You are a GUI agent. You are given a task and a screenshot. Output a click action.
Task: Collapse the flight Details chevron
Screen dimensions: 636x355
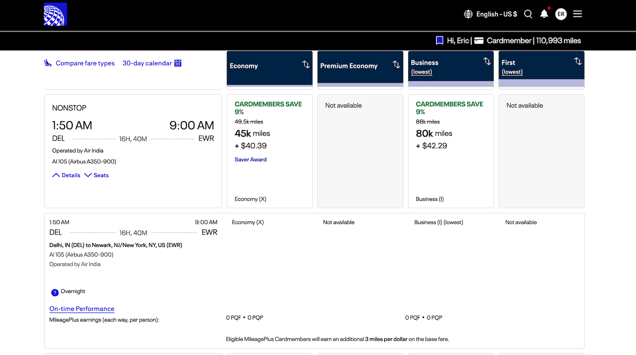(x=56, y=175)
